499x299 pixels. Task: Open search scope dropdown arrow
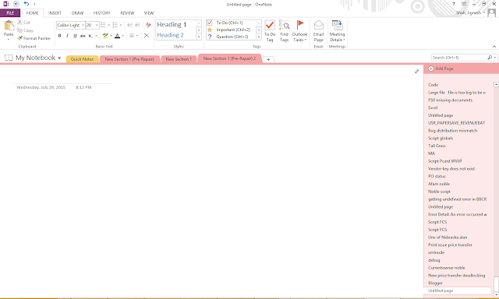point(495,58)
